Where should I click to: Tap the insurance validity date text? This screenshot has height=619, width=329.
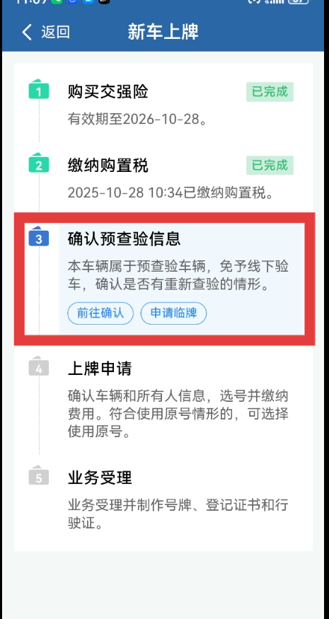[x=137, y=119]
